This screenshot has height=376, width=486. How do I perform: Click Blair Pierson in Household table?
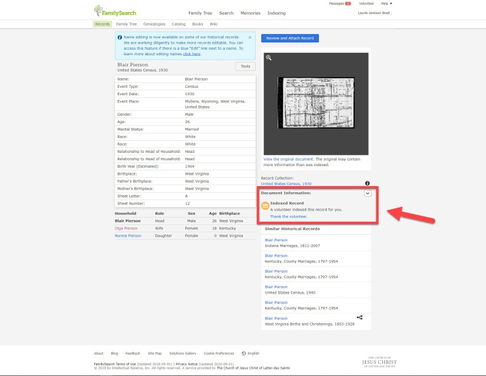pos(128,221)
